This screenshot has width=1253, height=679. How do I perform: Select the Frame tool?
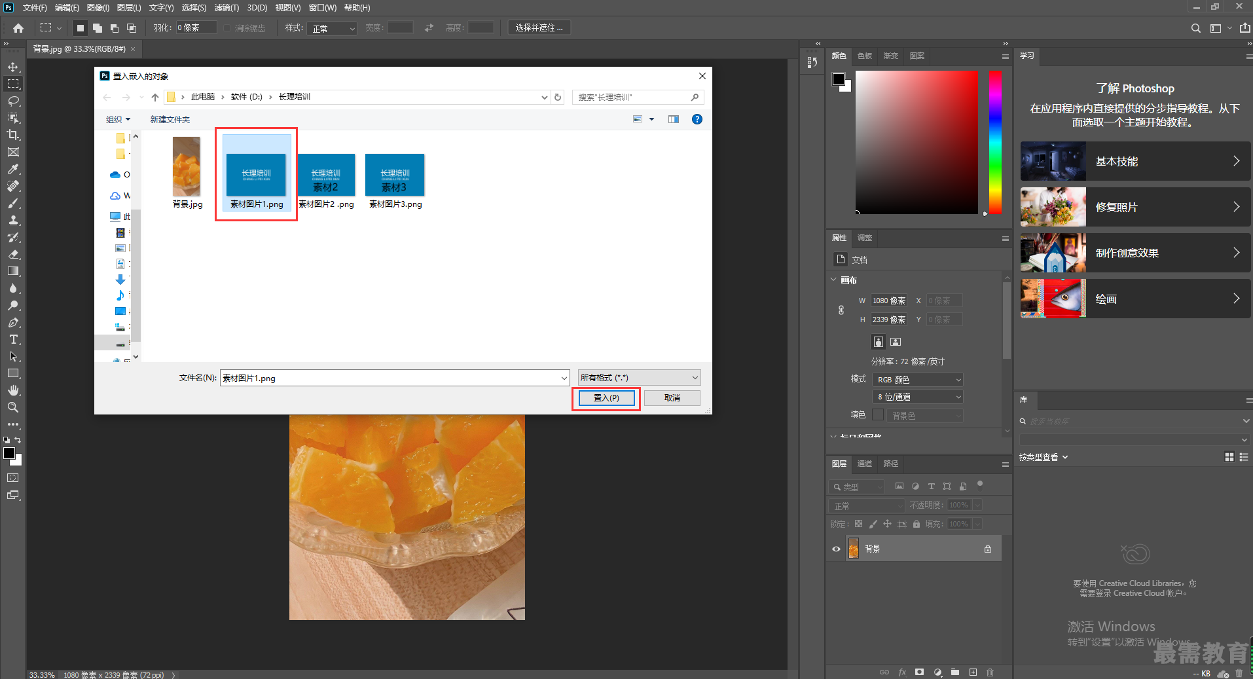(13, 152)
